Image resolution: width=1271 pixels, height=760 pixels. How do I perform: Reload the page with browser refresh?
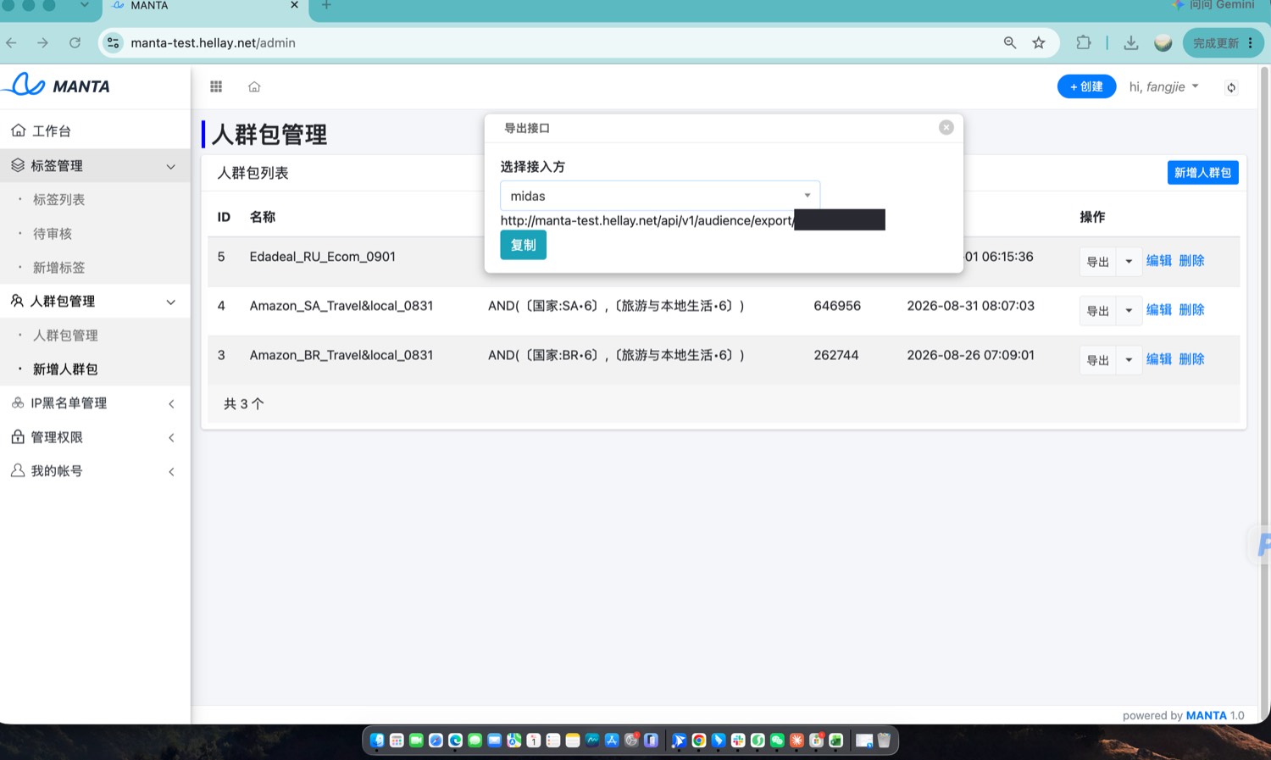75,42
